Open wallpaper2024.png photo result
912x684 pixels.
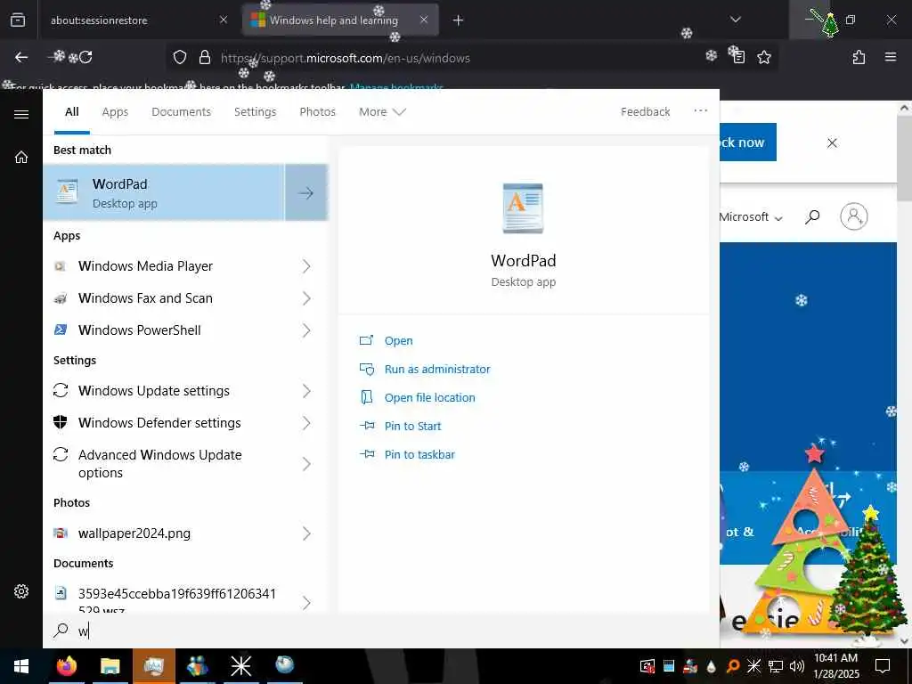click(134, 533)
